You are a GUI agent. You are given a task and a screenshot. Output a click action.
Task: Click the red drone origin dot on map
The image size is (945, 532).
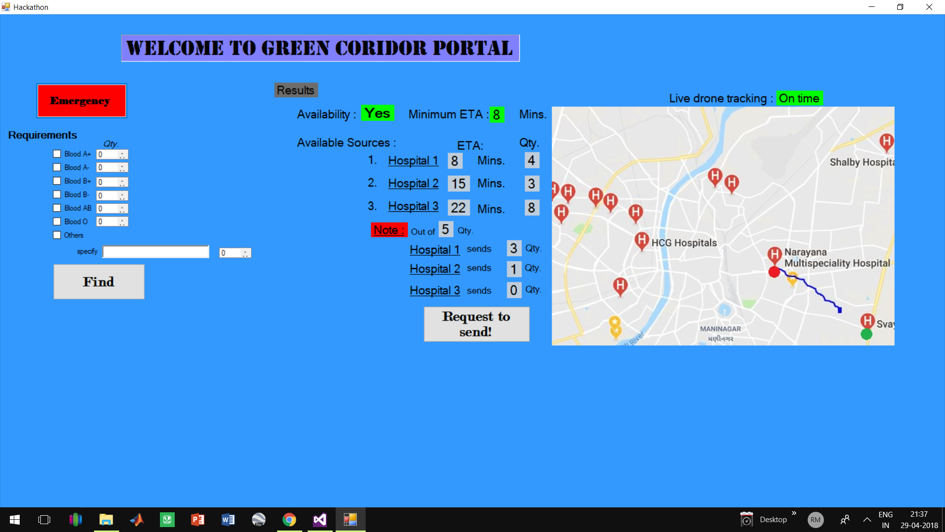pyautogui.click(x=774, y=272)
